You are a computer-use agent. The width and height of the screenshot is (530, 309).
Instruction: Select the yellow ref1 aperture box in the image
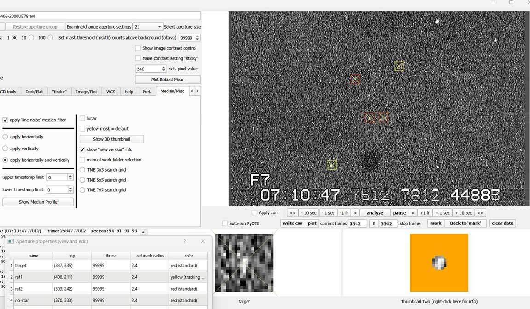click(399, 66)
